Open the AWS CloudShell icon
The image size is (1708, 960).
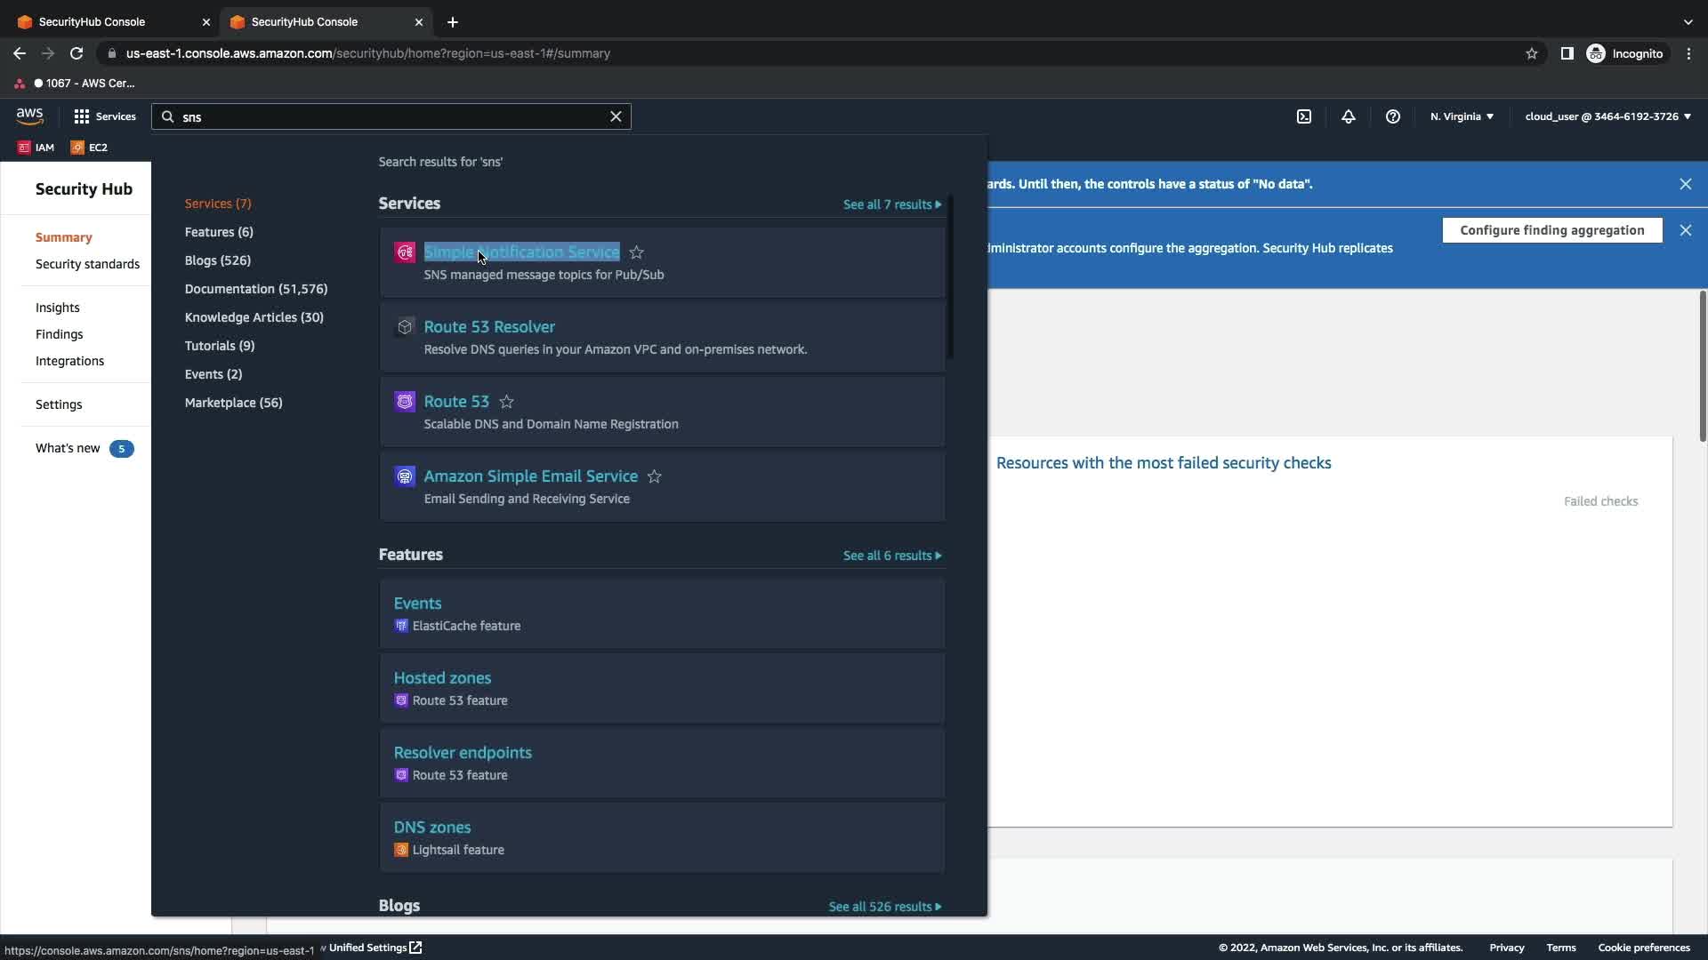click(x=1303, y=116)
